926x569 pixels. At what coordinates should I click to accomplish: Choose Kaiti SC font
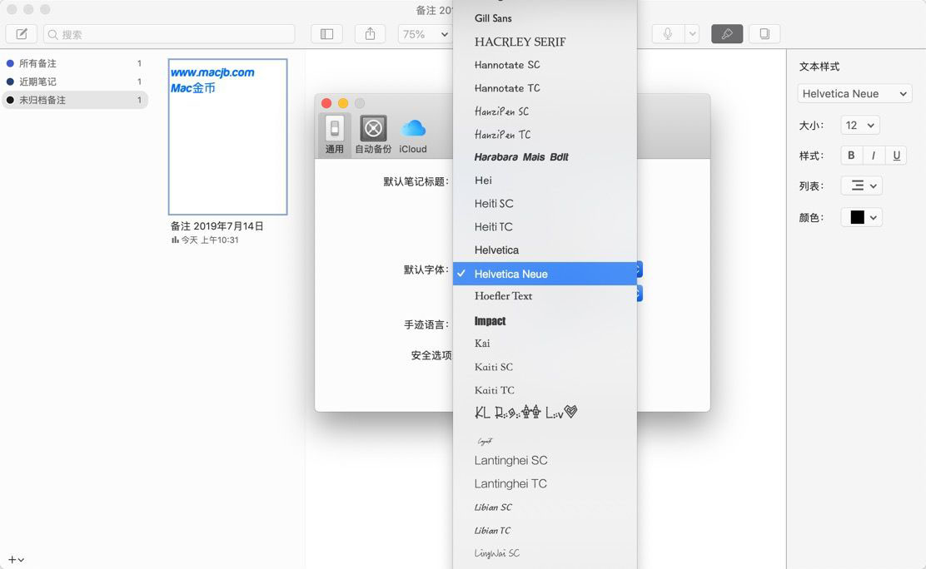(545, 367)
